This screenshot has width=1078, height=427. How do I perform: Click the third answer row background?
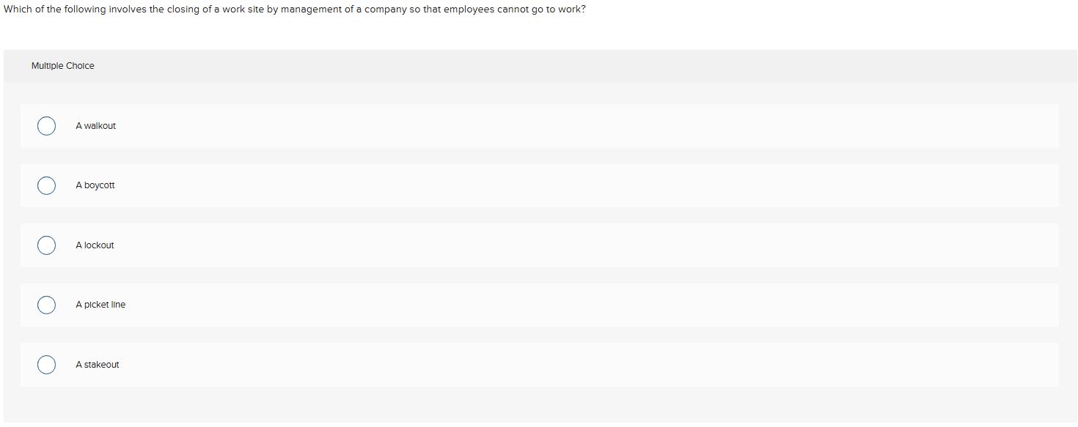click(513, 245)
